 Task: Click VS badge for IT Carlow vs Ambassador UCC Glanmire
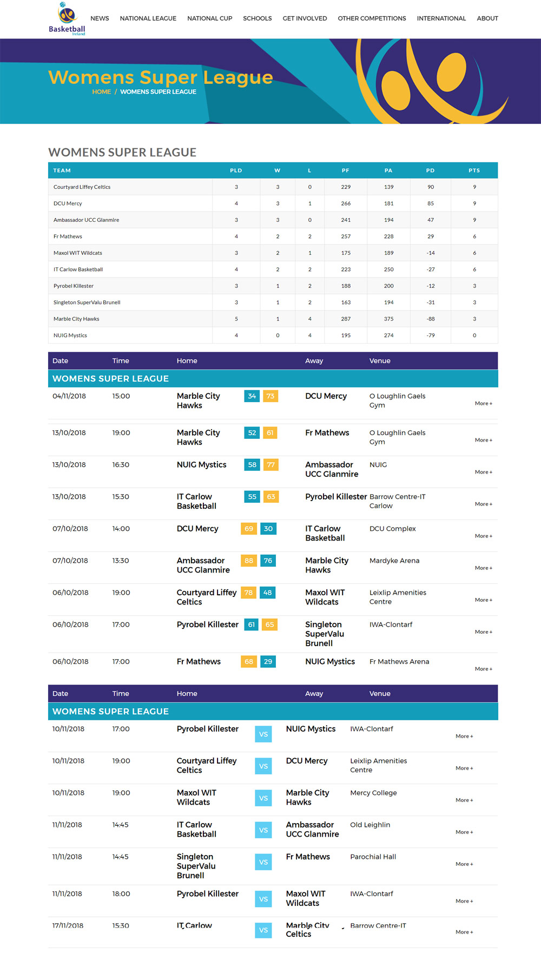(x=263, y=830)
